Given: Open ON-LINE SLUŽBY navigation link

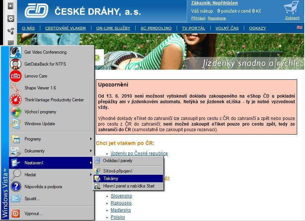Looking at the screenshot, I should coord(113,28).
